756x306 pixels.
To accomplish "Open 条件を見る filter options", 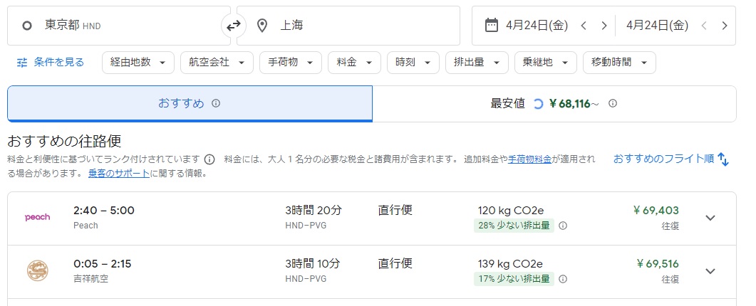I will point(51,63).
